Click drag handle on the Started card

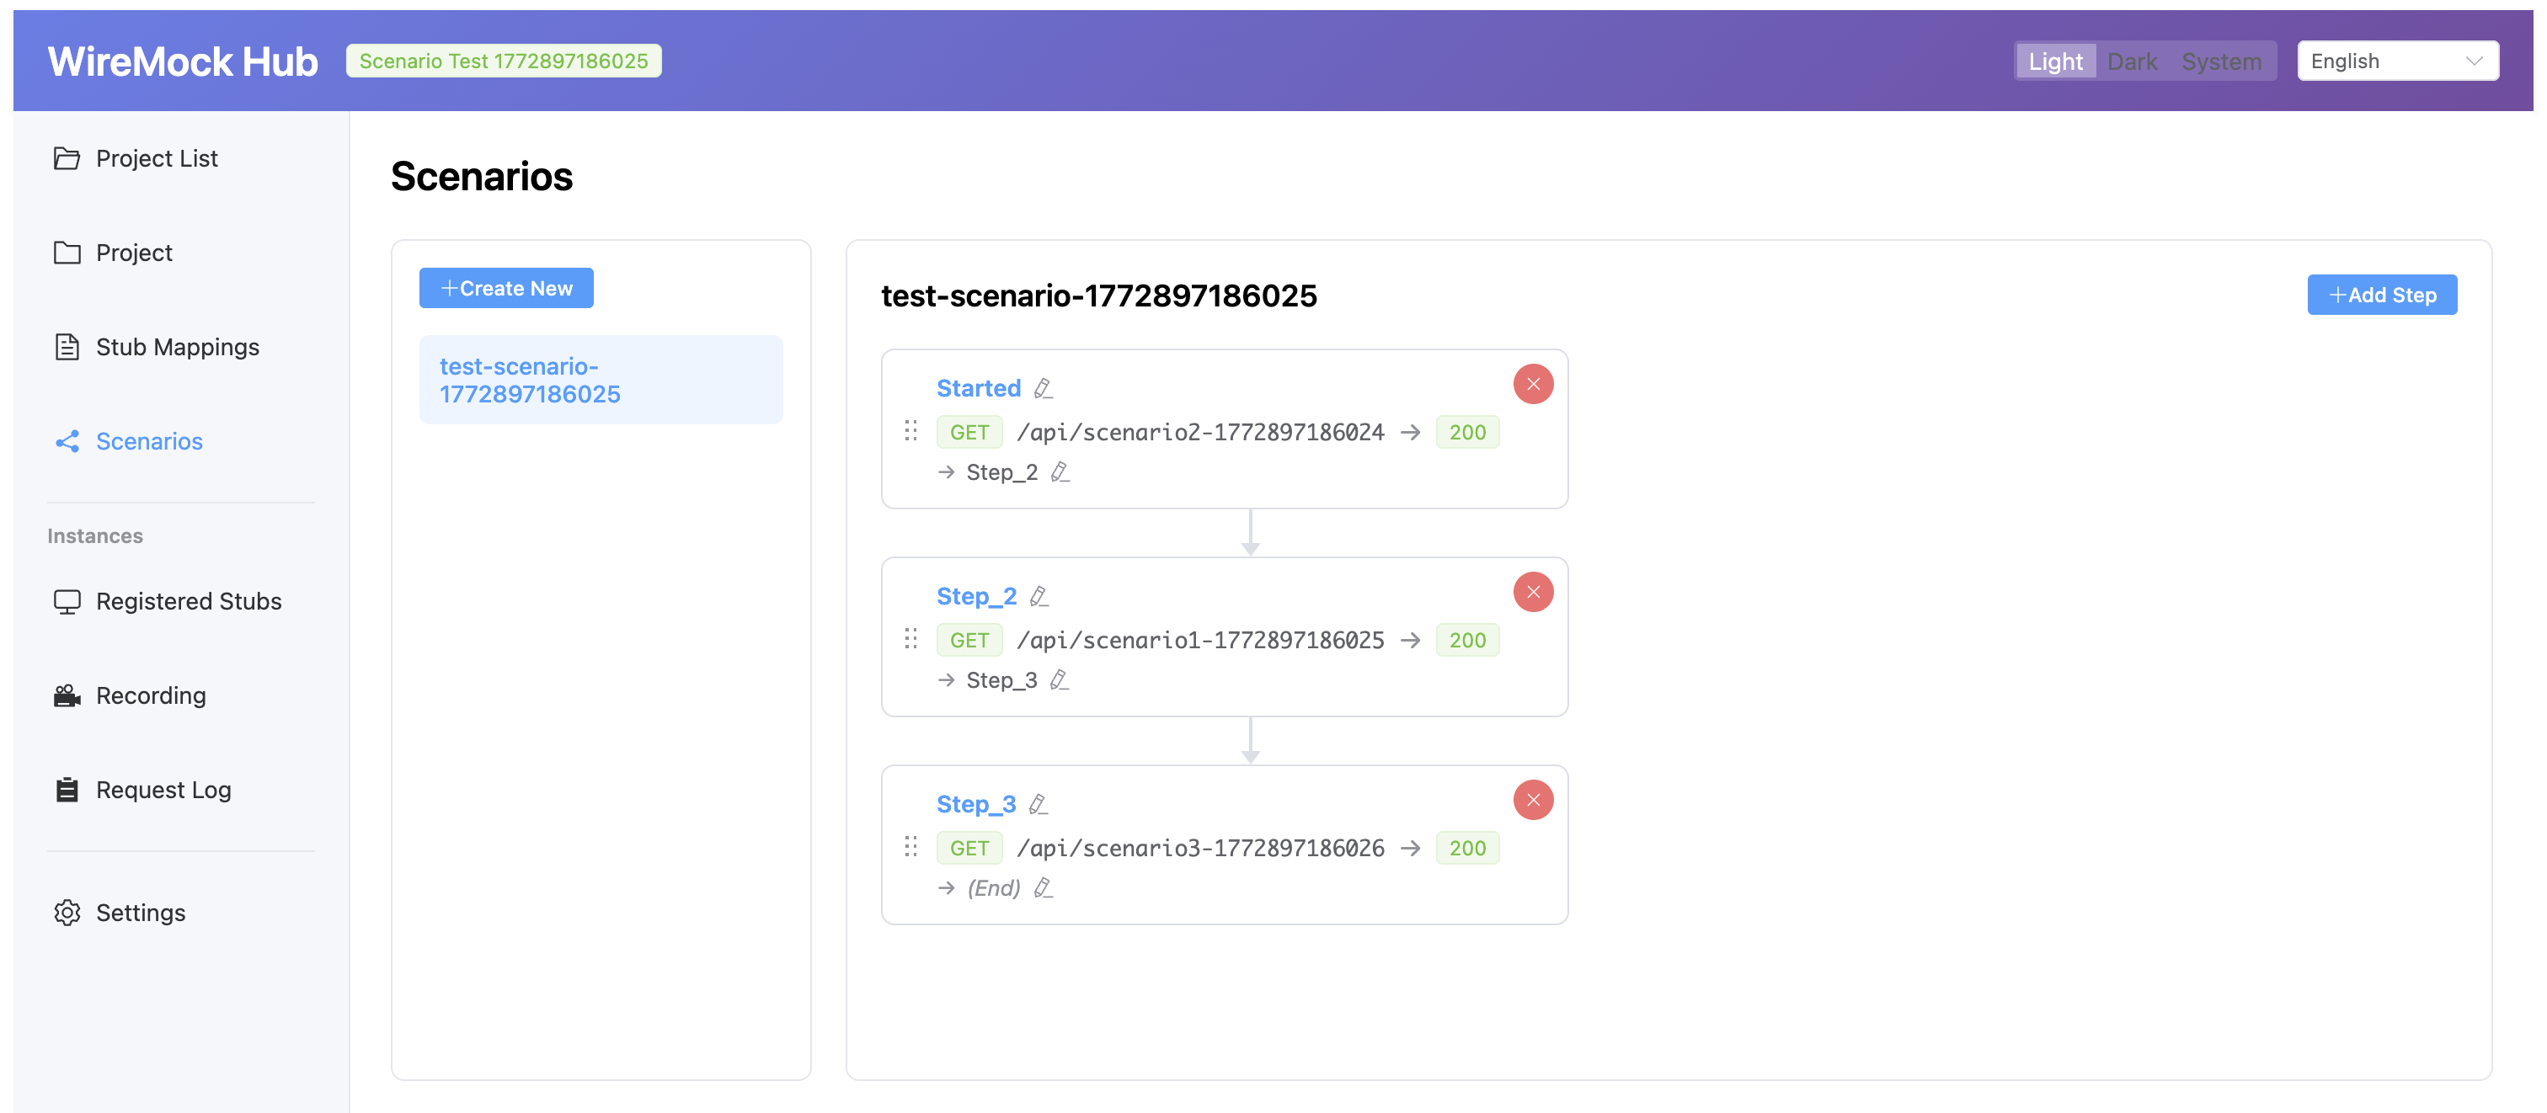coord(910,431)
